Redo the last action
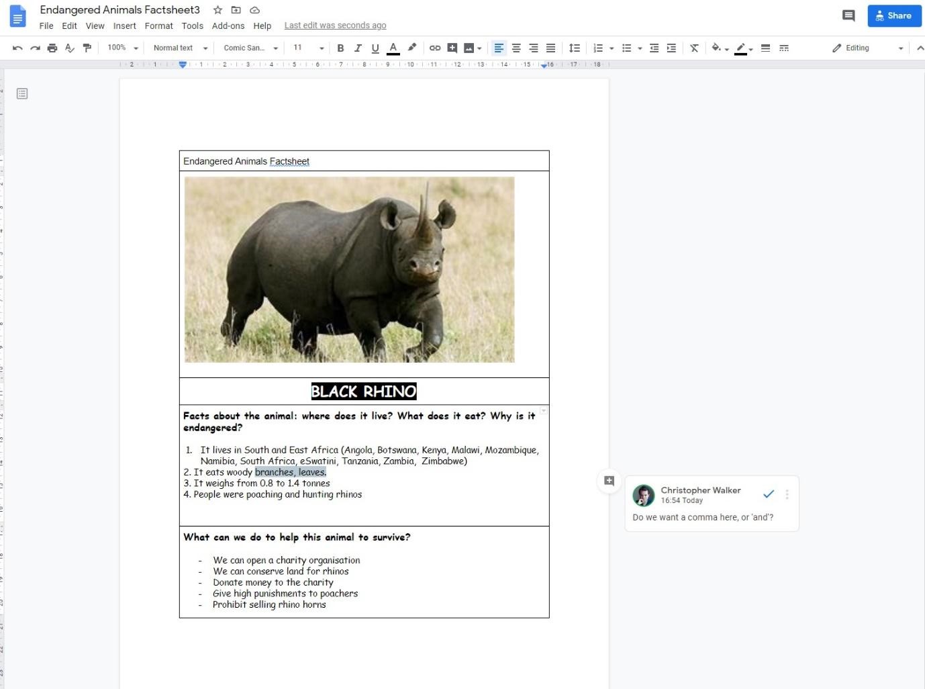 pos(35,48)
